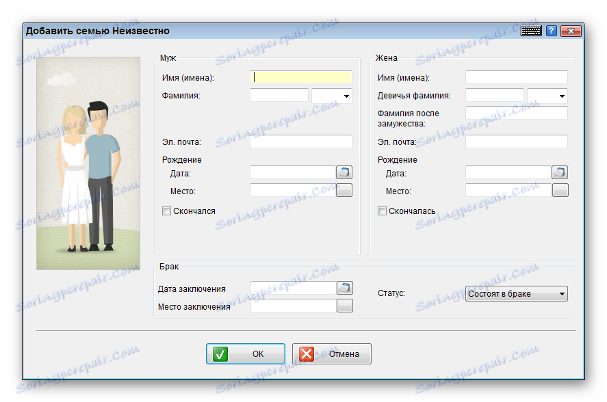Click husband's Фамилия text field

(279, 95)
